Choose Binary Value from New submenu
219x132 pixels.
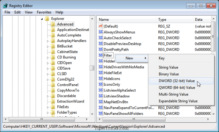point(181,74)
